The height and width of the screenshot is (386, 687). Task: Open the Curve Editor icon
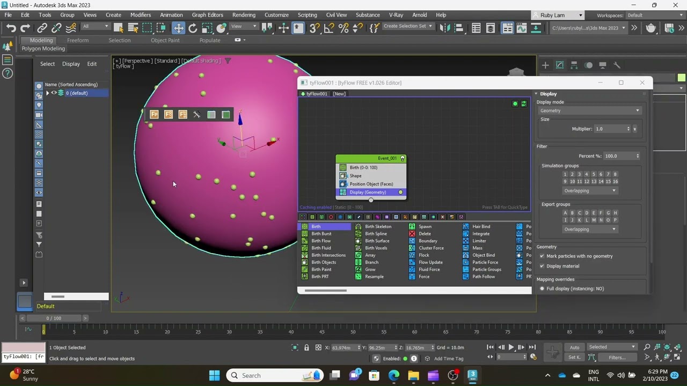point(522,28)
